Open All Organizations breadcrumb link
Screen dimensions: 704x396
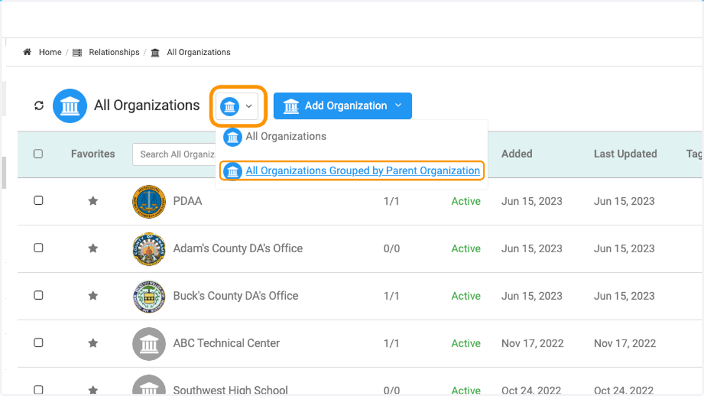(x=198, y=52)
